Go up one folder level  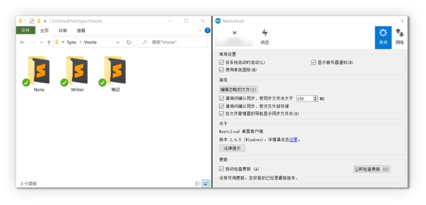[x=49, y=42]
